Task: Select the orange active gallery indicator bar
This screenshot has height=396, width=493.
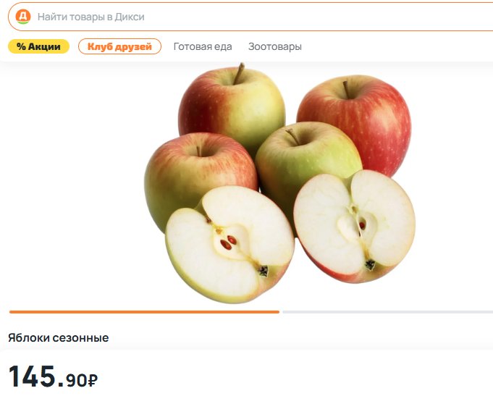Action: [x=144, y=312]
